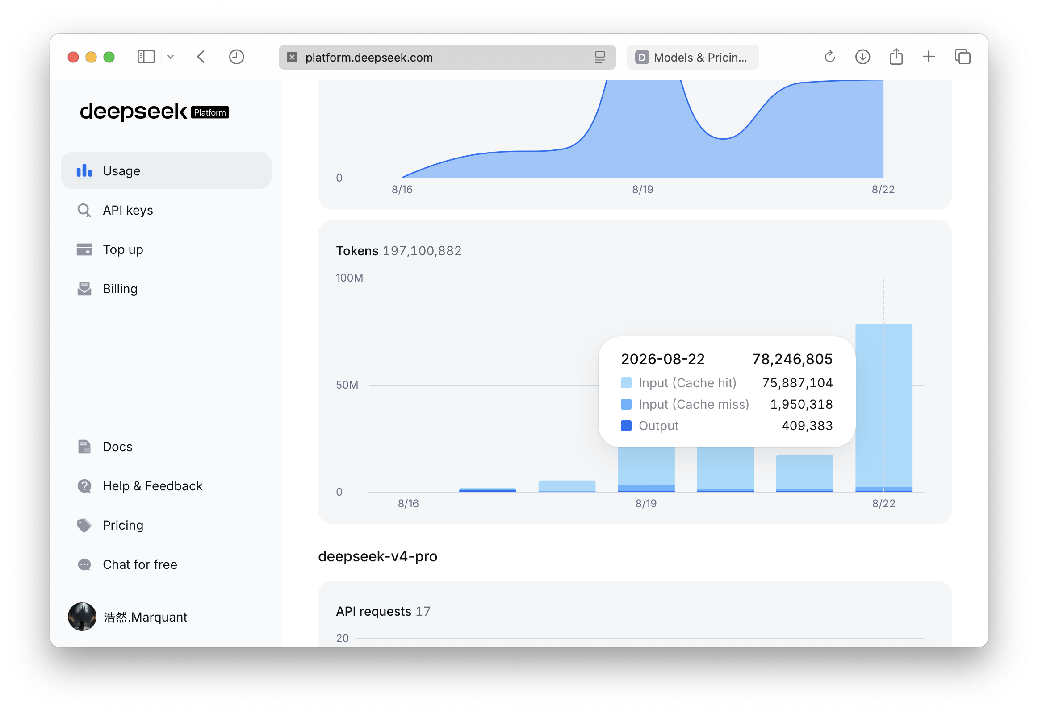Click the Chat speech bubble icon

[84, 565]
